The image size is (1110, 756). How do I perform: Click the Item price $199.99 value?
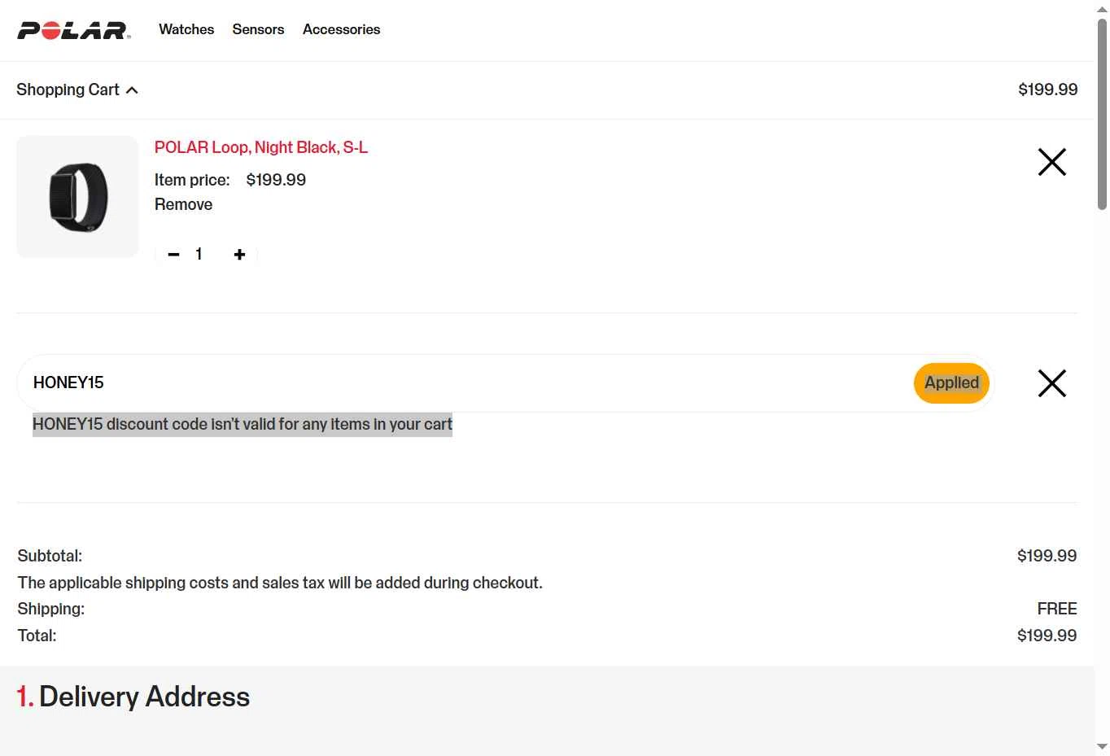(276, 180)
